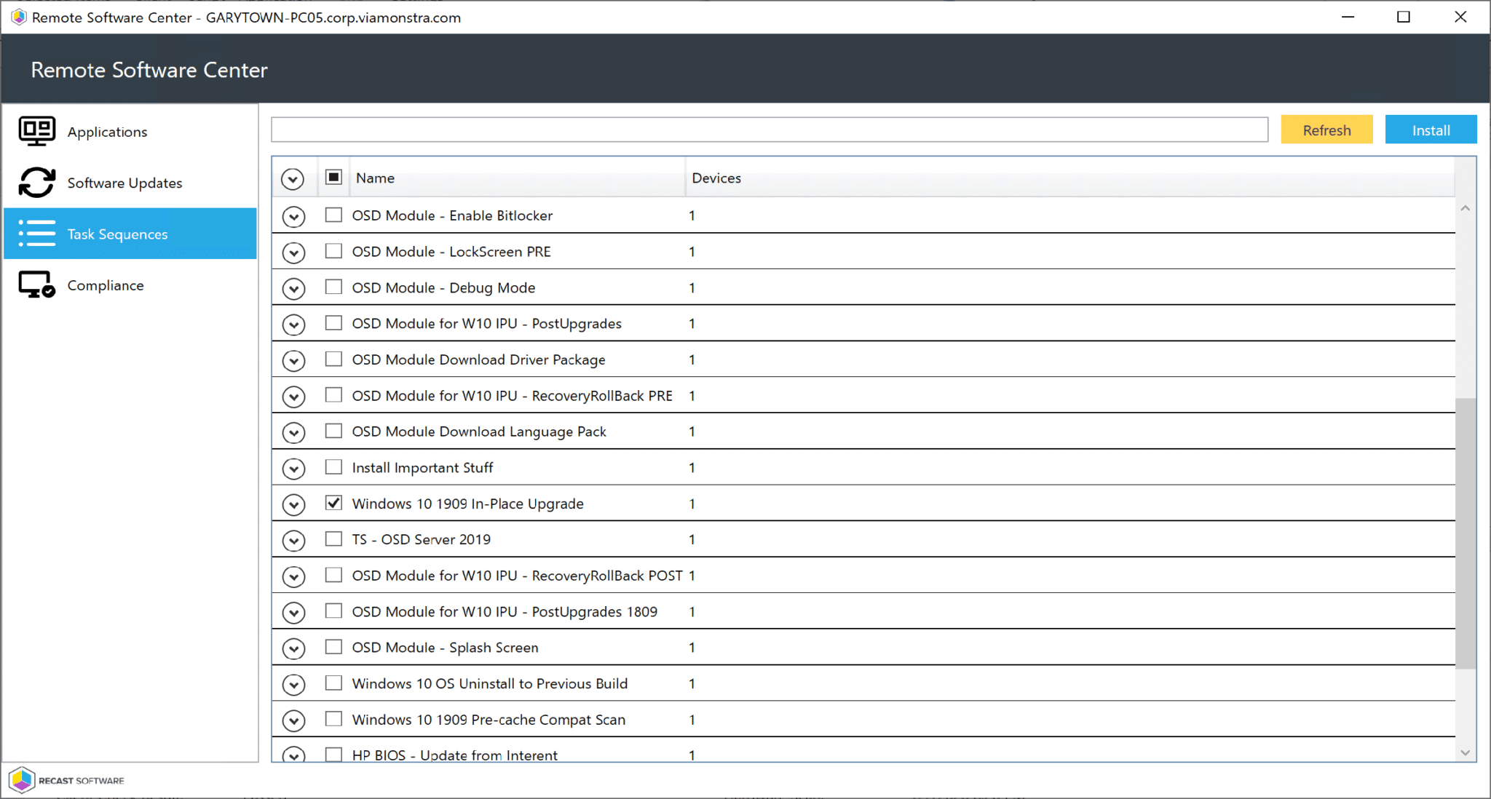Check Windows 10 OS Uninstall to Previous Build

(333, 683)
